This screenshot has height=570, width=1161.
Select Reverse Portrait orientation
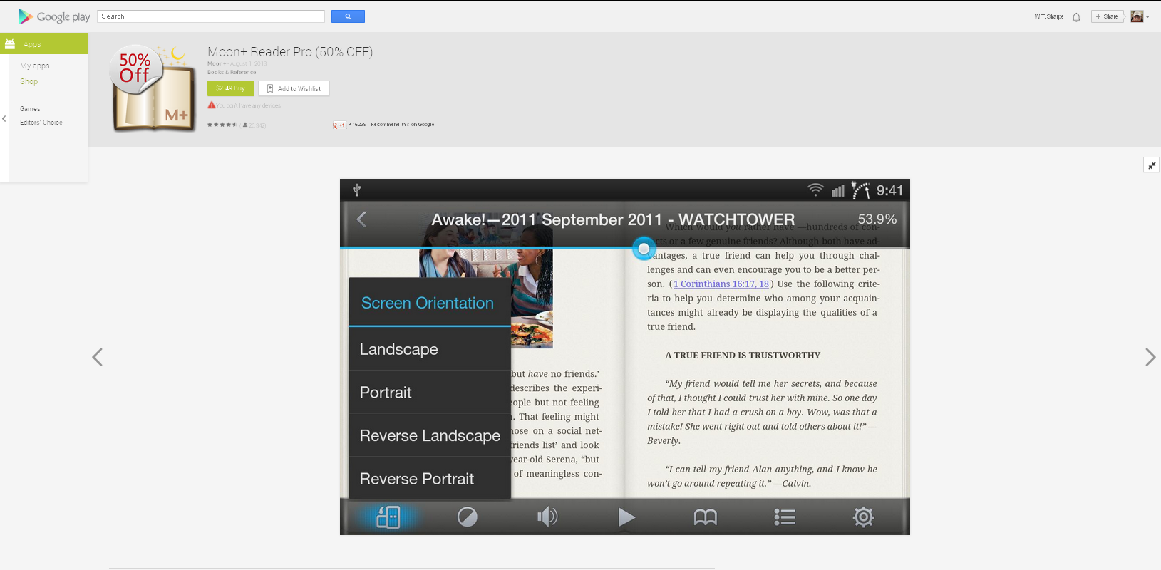430,478
